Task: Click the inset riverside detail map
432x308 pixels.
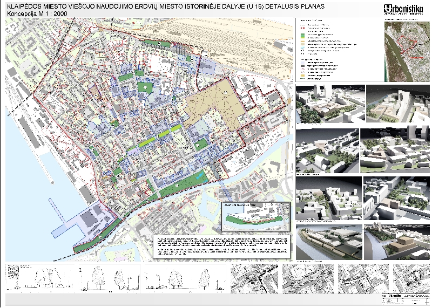Action: click(x=256, y=215)
